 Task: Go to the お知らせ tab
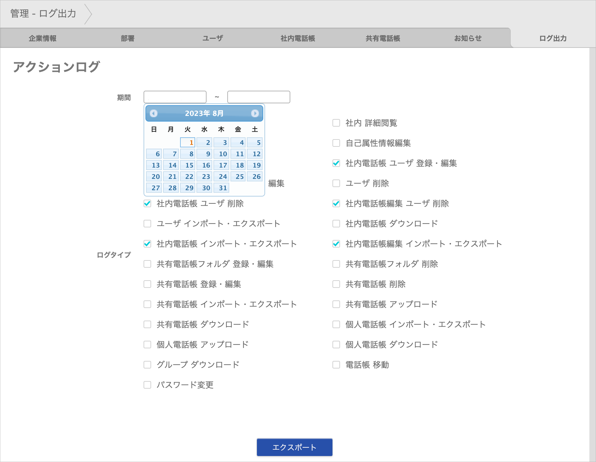point(468,38)
